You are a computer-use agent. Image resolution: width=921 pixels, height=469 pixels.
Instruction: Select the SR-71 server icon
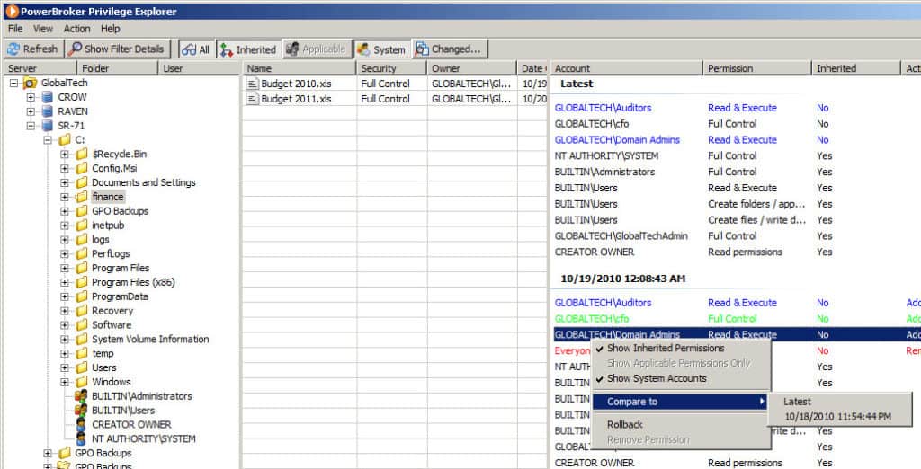48,126
